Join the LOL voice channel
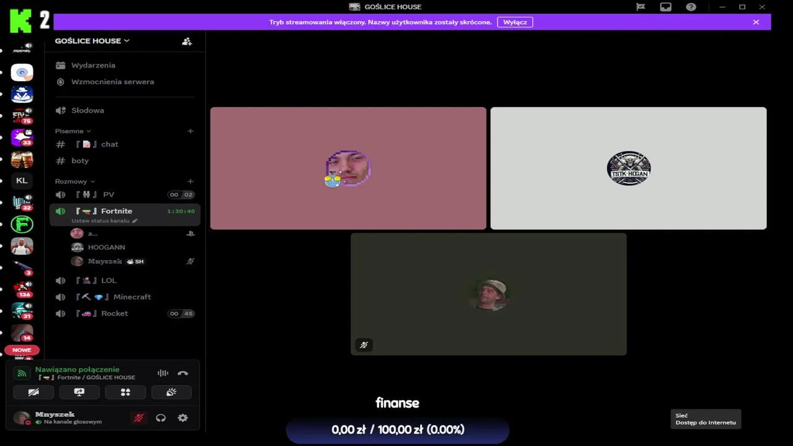This screenshot has width=793, height=446. pos(125,281)
